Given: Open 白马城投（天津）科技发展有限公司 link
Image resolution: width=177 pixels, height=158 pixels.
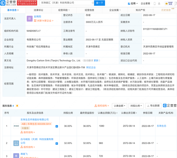Looking at the screenshot, I should pyautogui.click(x=37, y=141).
